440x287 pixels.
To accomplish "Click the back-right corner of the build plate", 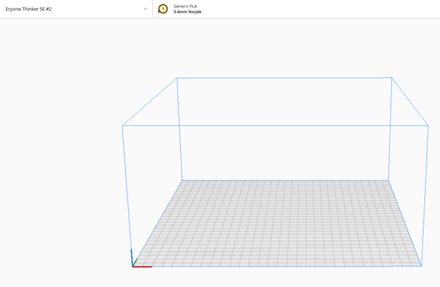I will (x=389, y=181).
